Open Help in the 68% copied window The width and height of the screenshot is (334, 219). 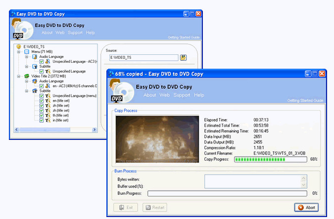[x=199, y=95]
